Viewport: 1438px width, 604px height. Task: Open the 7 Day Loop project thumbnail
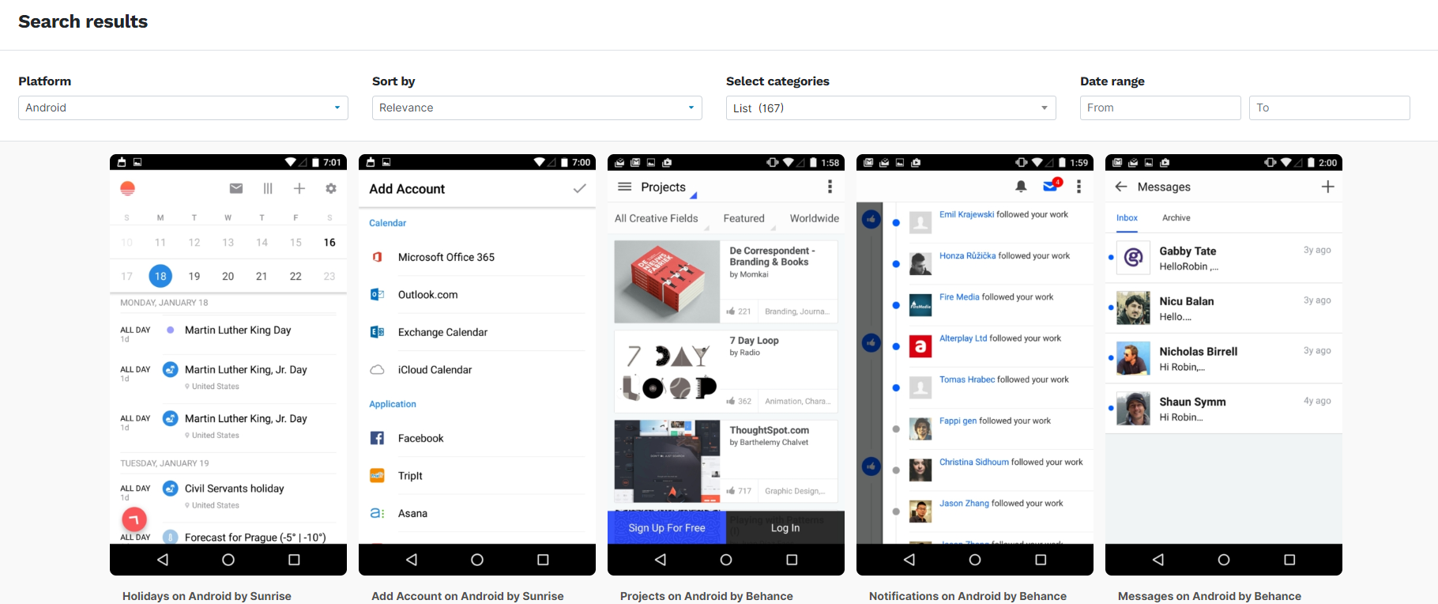[x=667, y=372]
